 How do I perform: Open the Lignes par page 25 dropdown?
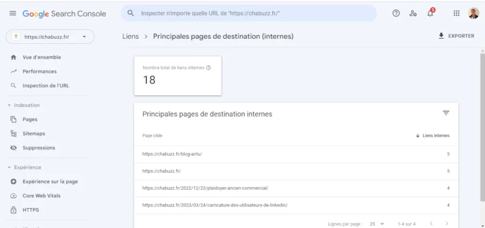377,224
